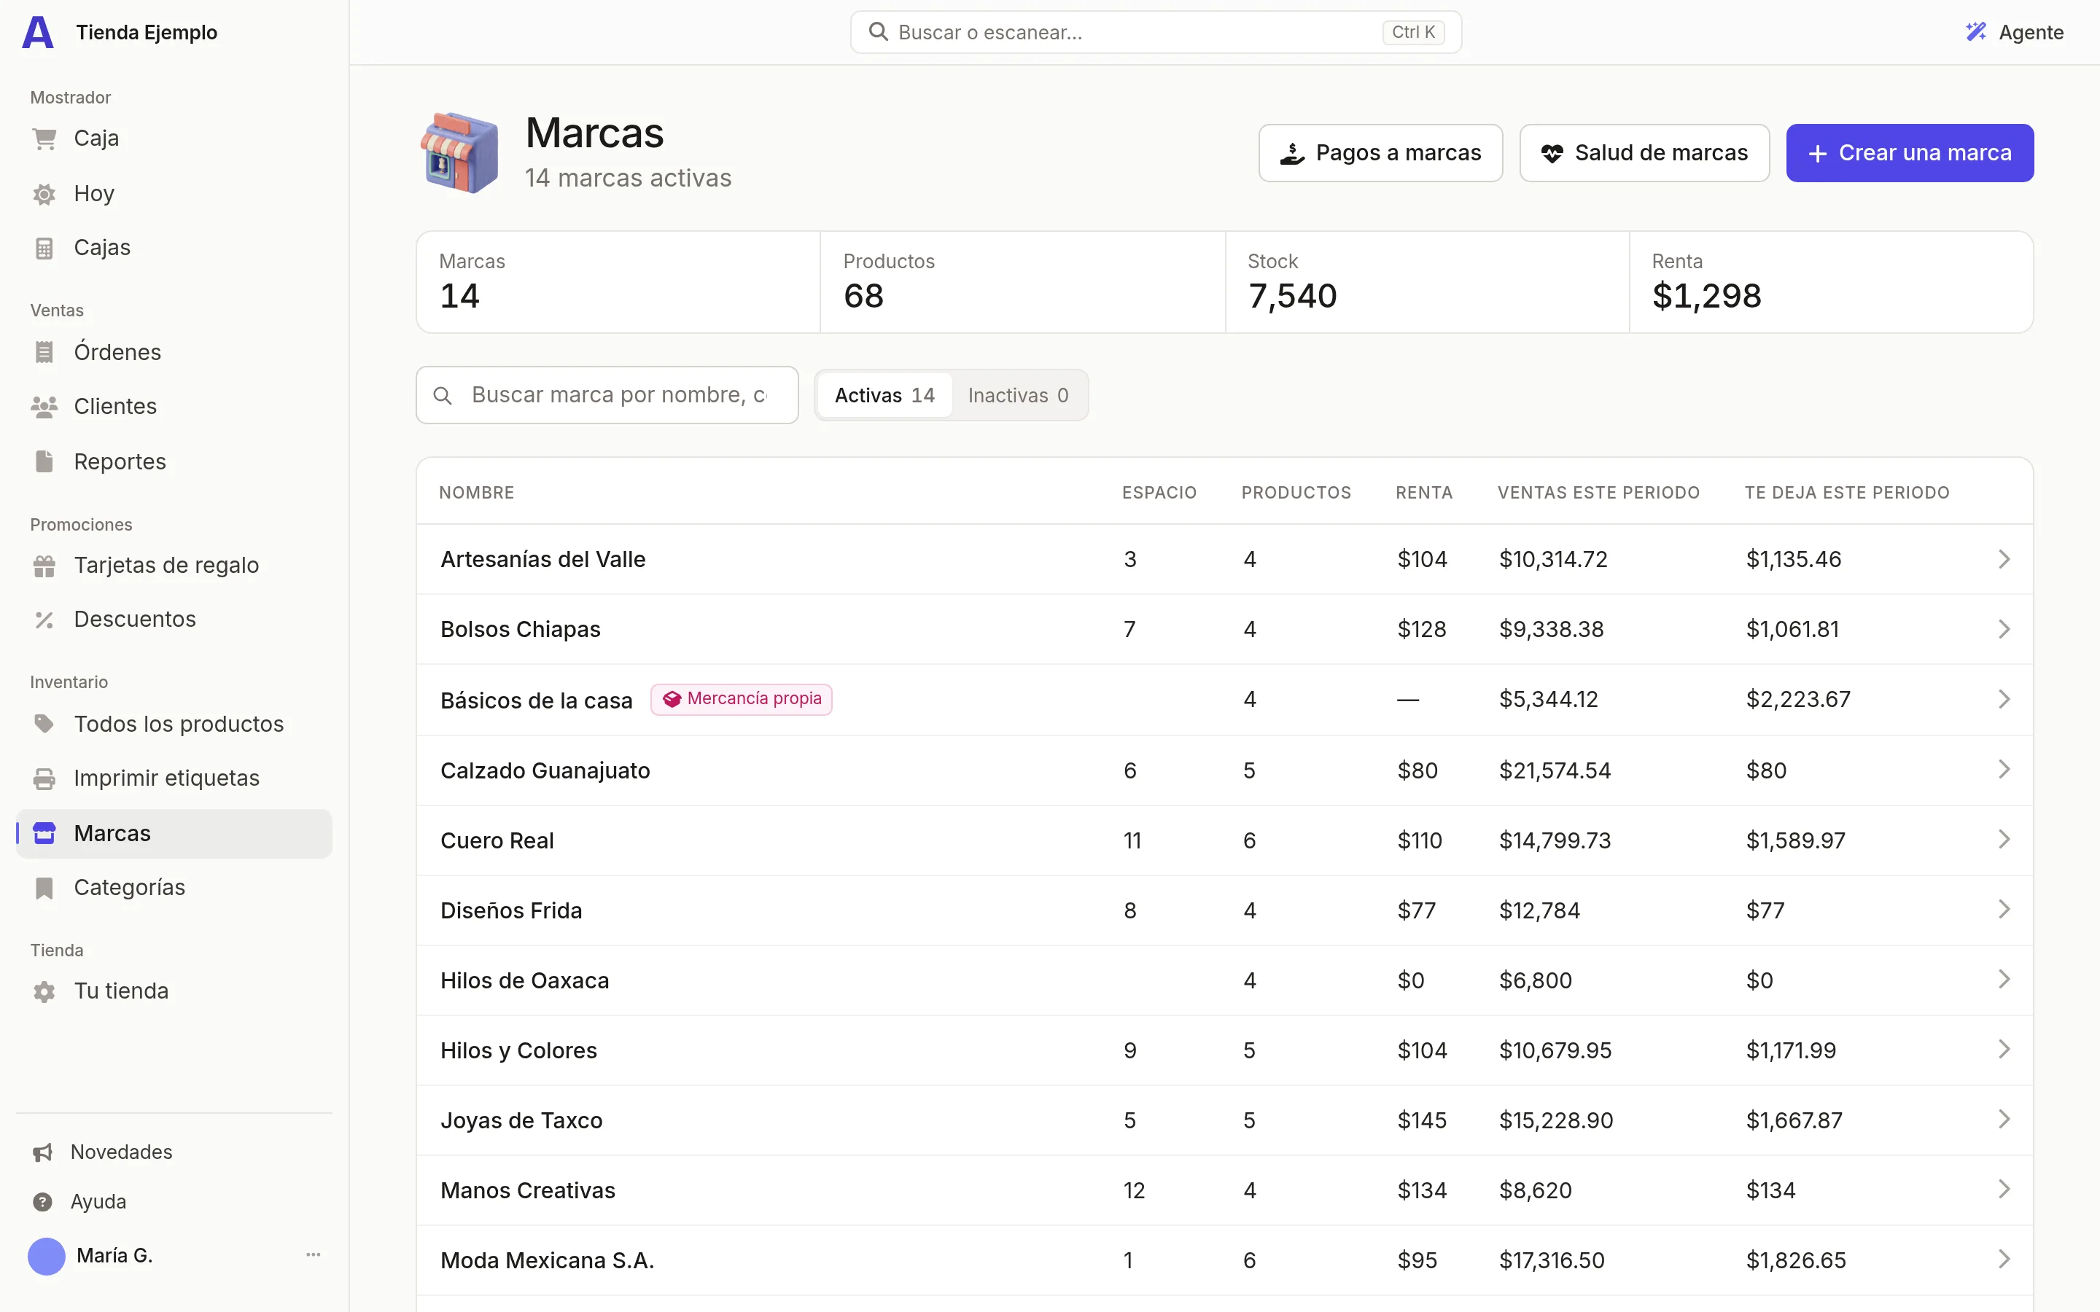Click the VENTAS ESTE PERIODO column header
Viewport: 2100px width, 1312px height.
(x=1598, y=493)
